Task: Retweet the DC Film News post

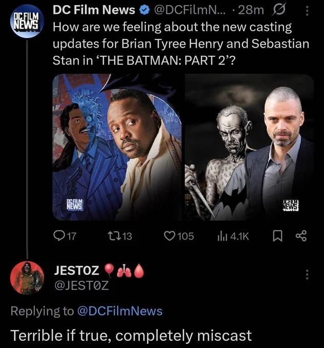Action: pos(113,236)
